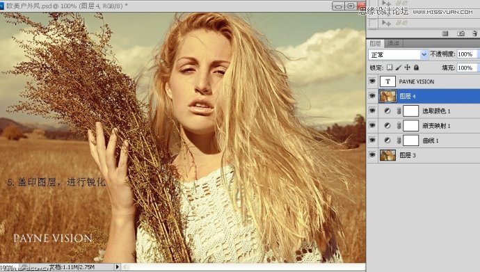This screenshot has height=272, width=480.
Task: Select the 图层 layers tab
Action: pyautogui.click(x=376, y=43)
